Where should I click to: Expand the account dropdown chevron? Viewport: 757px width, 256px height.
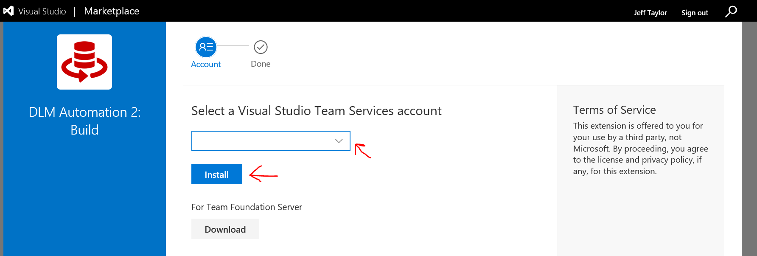tap(339, 141)
